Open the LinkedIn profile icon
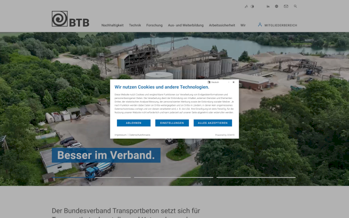Screen dimensions: 349x218 click(268, 7)
